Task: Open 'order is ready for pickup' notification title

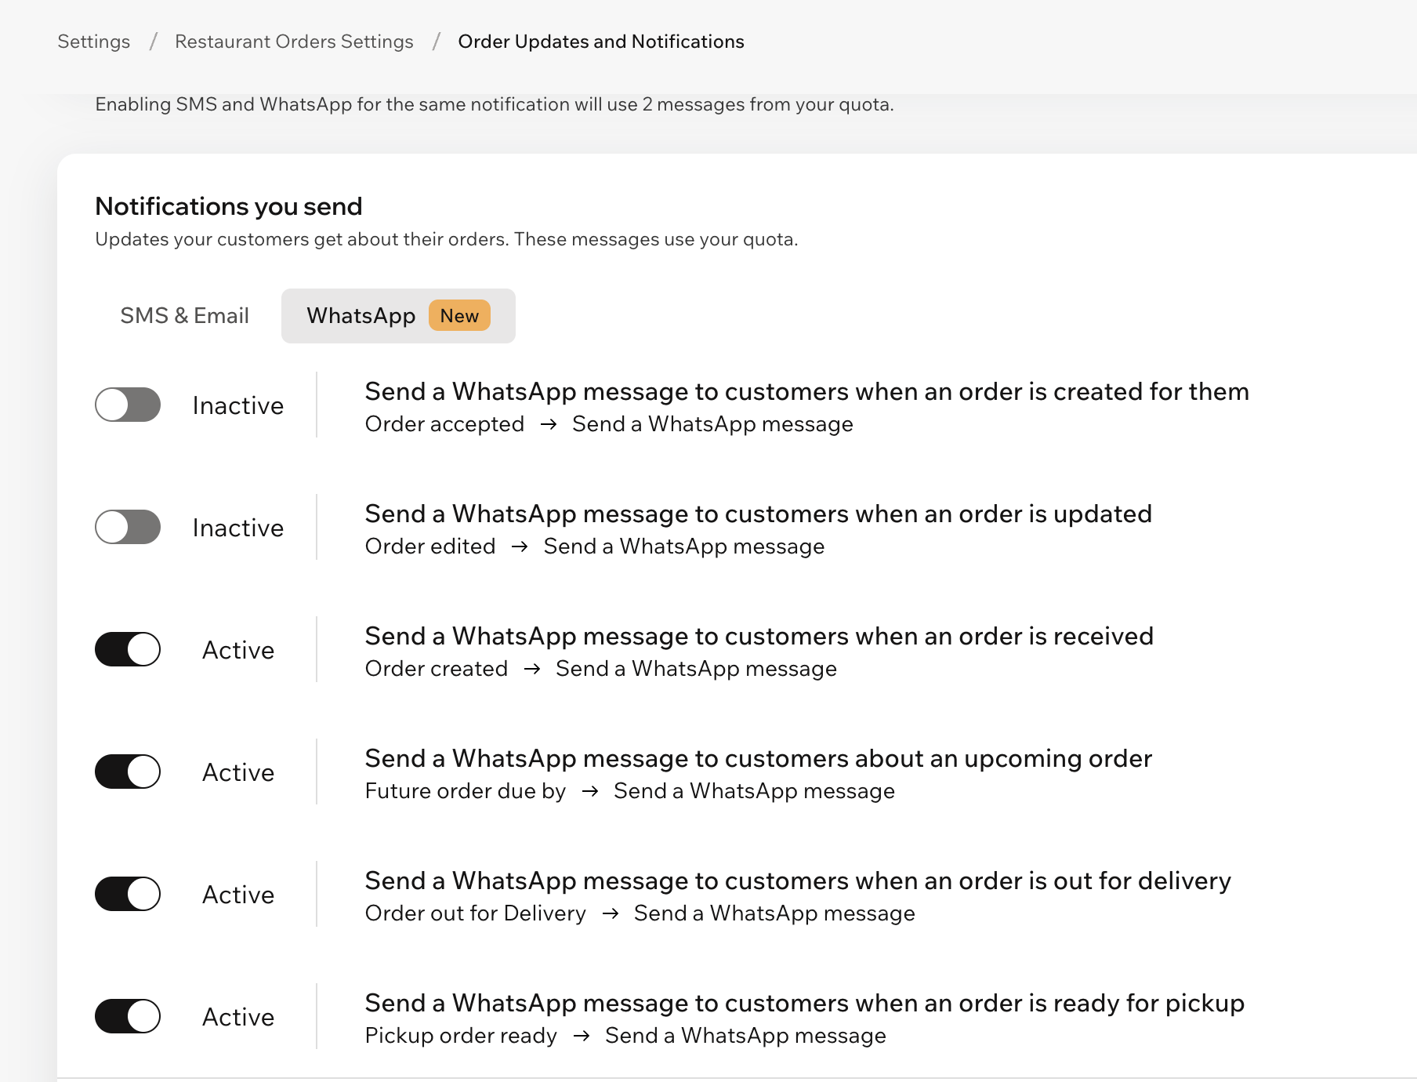Action: pyautogui.click(x=805, y=1003)
